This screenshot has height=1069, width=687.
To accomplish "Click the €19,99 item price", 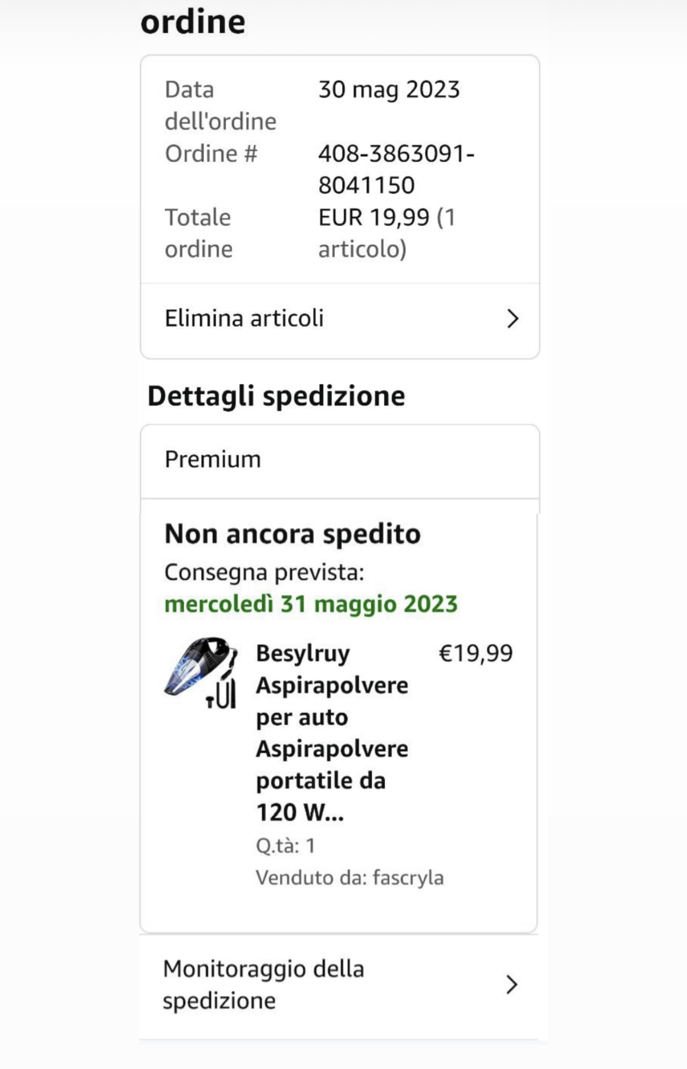I will [476, 653].
